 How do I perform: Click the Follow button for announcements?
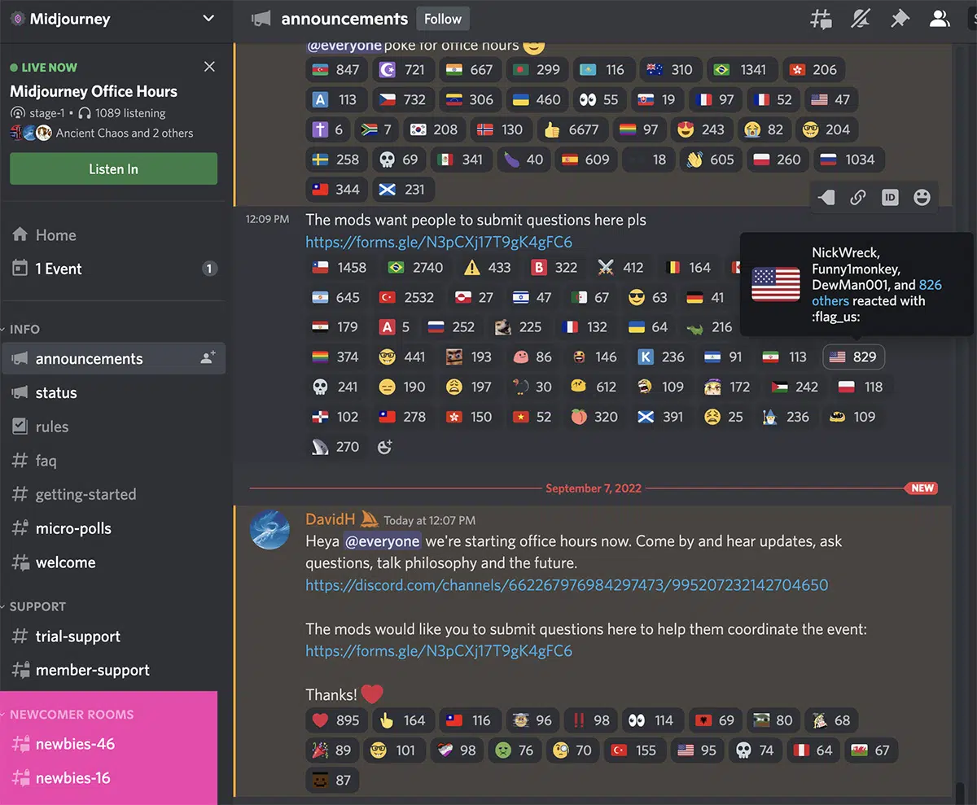(x=442, y=18)
